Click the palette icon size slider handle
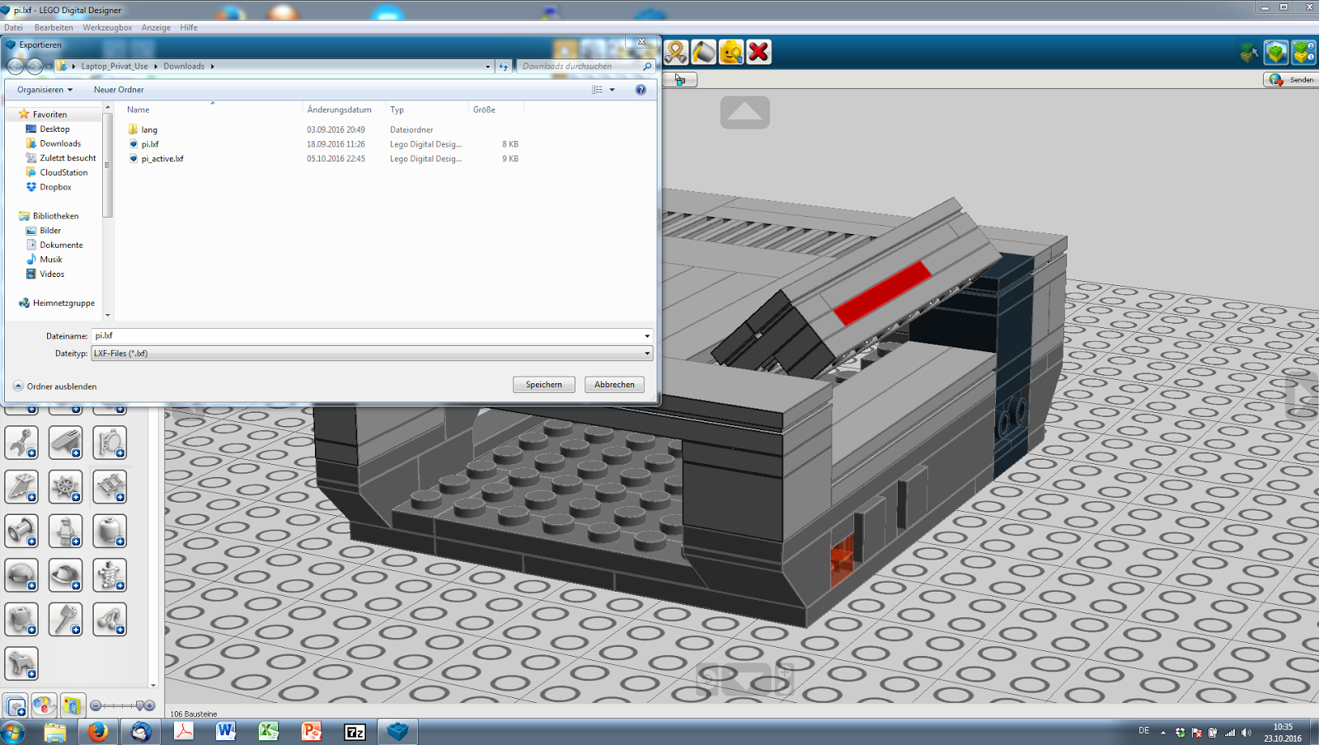The image size is (1319, 745). tap(140, 705)
